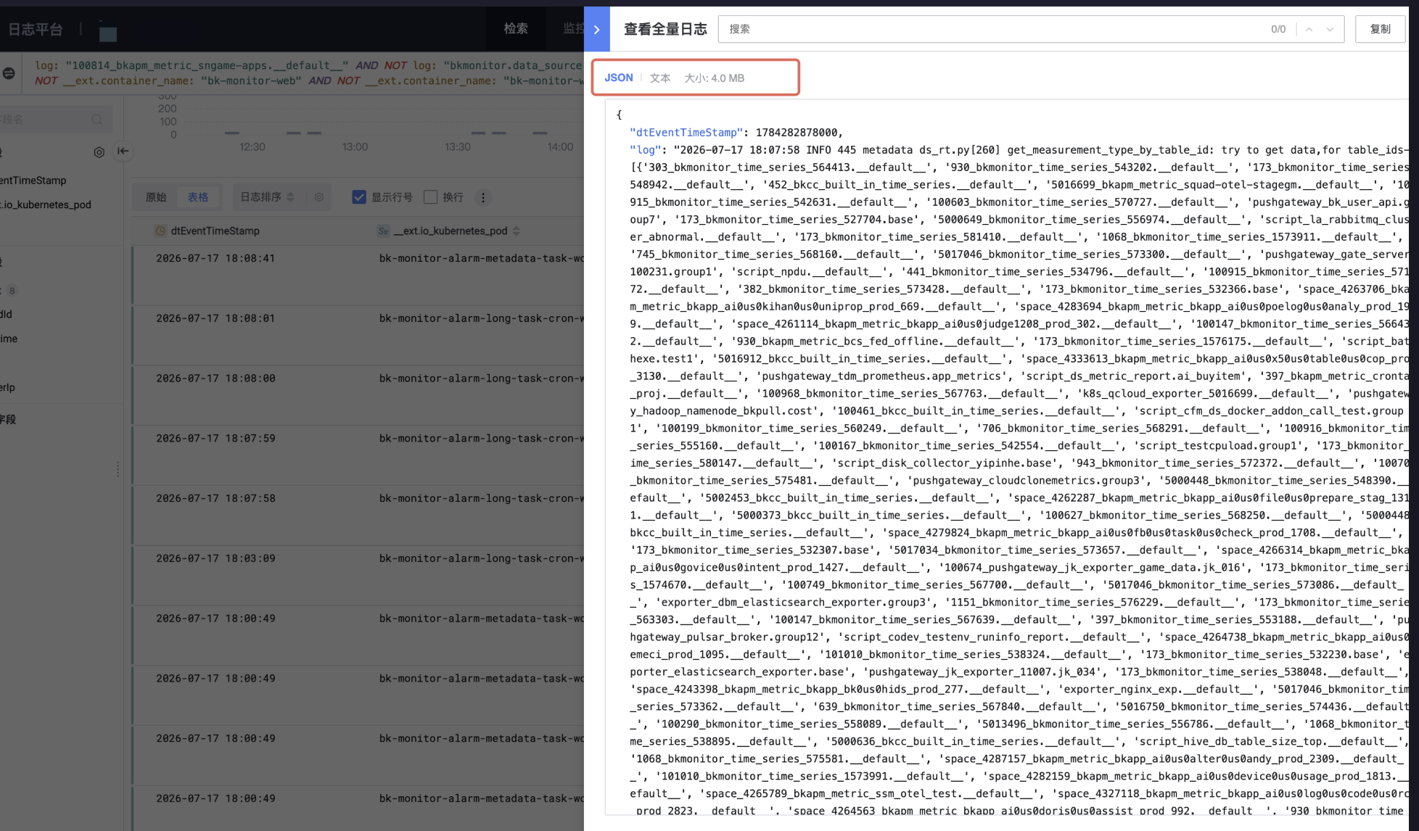Viewport: 1419px width, 831px height.
Task: Open log row at 2026-07-17 18:08:00
Action: pyautogui.click(x=358, y=396)
